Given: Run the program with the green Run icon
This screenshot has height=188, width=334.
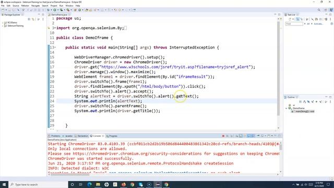Looking at the screenshot, I should coord(55,10).
